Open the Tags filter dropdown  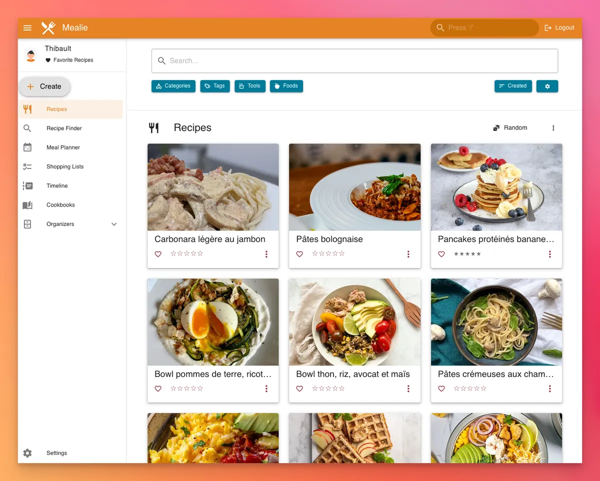[x=215, y=86]
